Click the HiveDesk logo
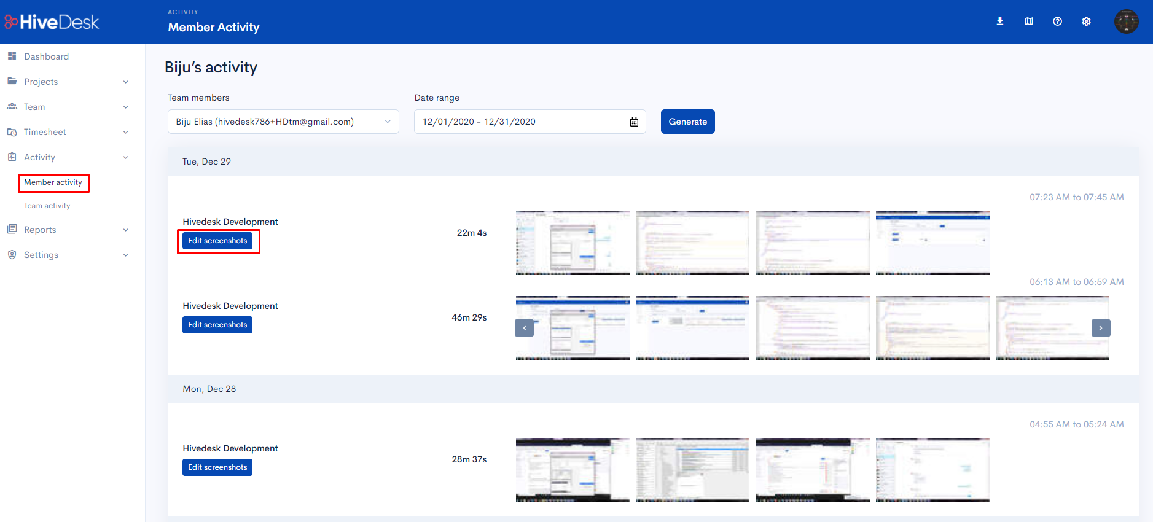This screenshot has height=522, width=1153. (52, 22)
